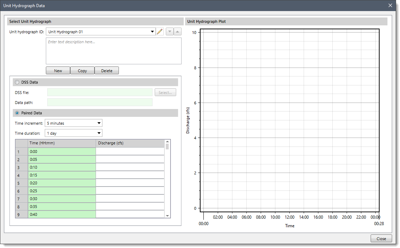400x248 pixels.
Task: Click the time cell 0:35
Action: [62, 207]
